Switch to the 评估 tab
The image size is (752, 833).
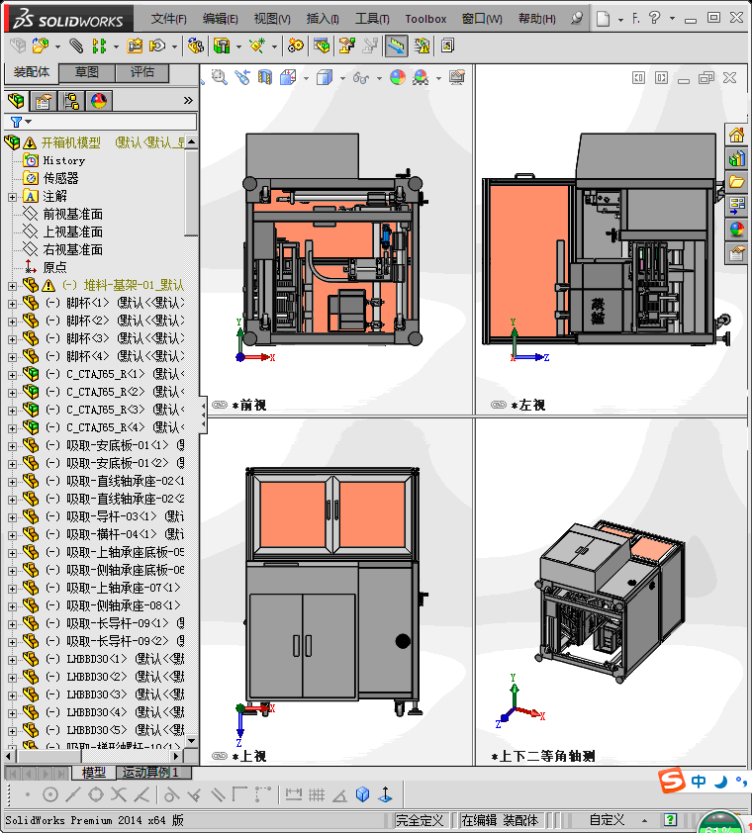[142, 72]
